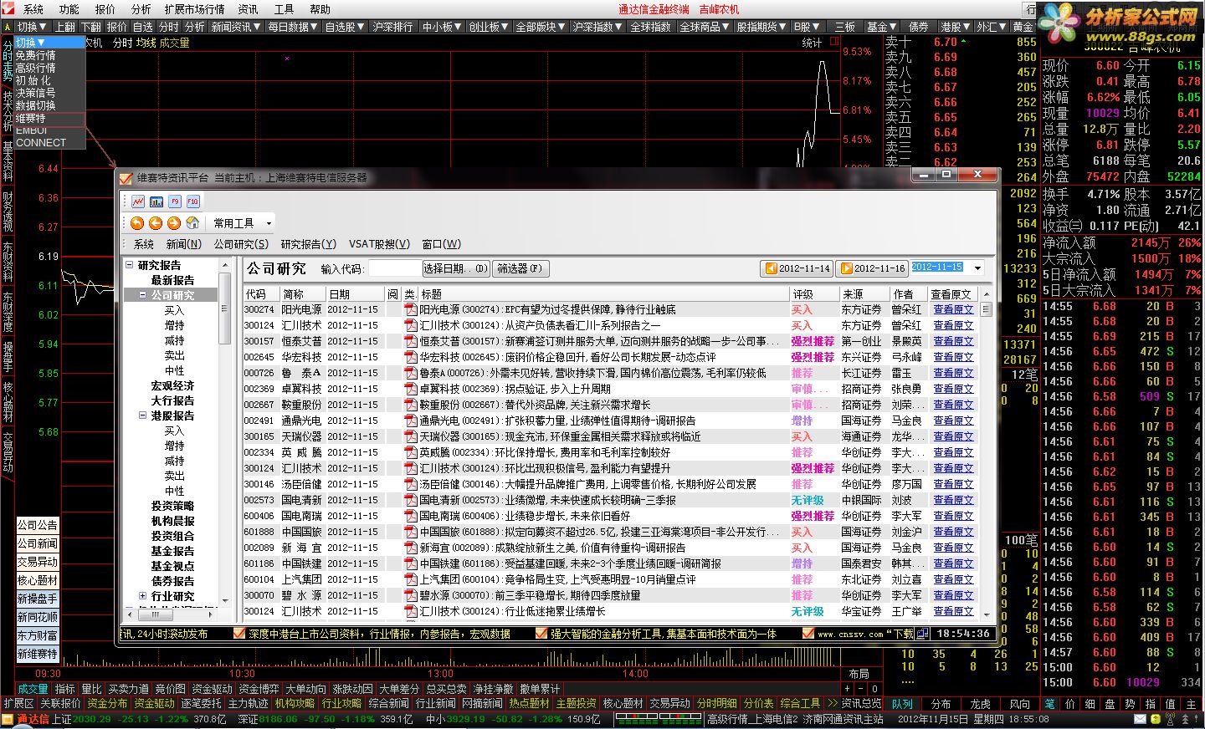
Task: Click the 维赛特 window title checkmark icon
Action: click(126, 178)
